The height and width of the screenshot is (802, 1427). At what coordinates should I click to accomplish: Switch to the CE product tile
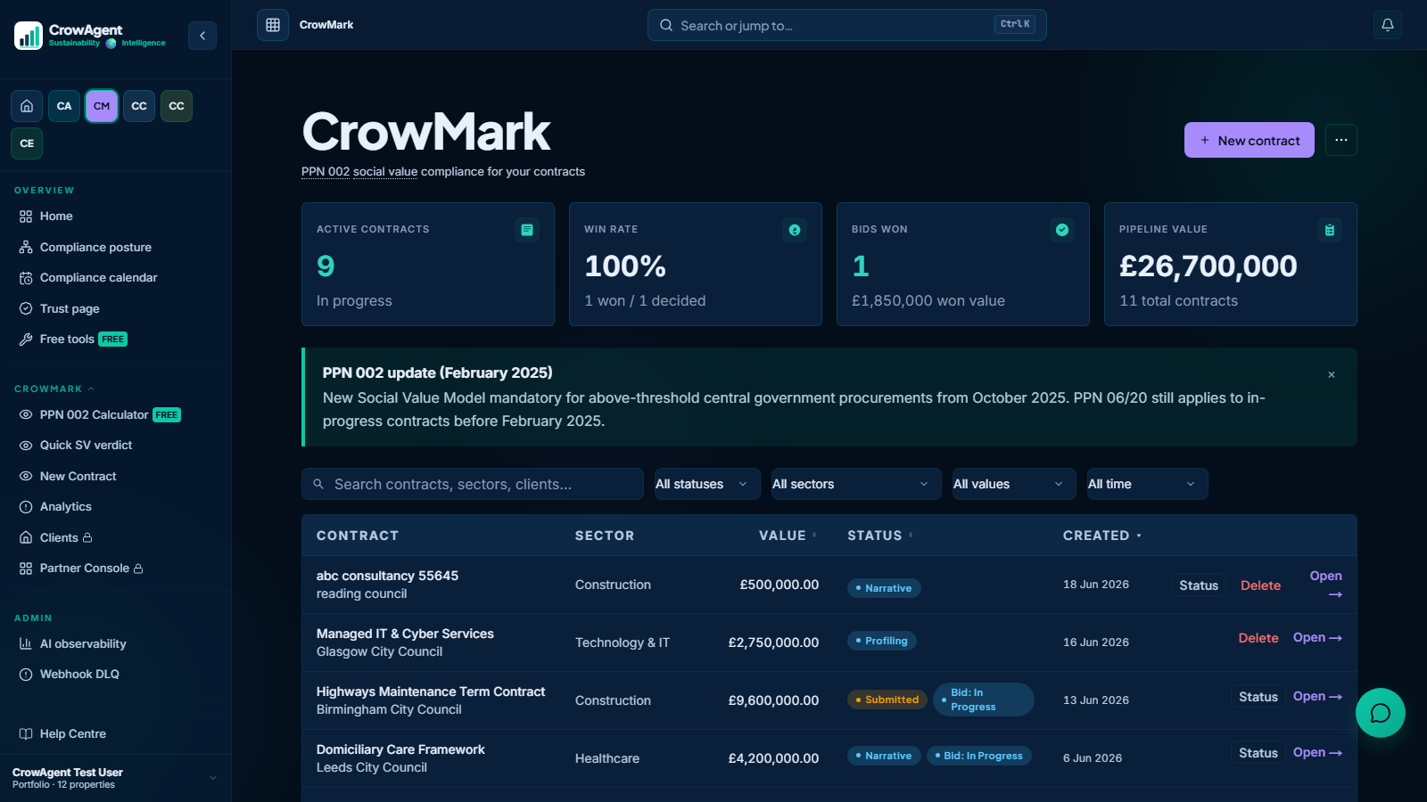27,143
